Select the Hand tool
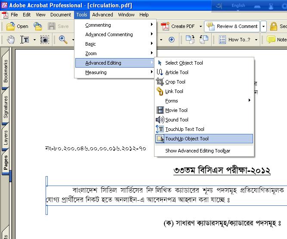Viewport: 287px width, 239px height. click(x=11, y=40)
